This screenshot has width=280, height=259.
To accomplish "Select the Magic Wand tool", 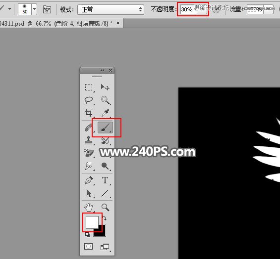I will [x=105, y=100].
